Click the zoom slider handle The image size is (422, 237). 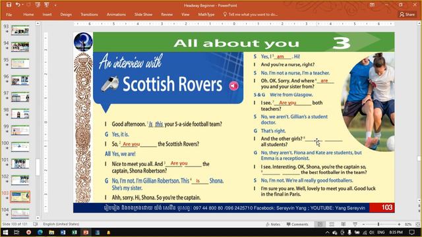click(378, 224)
